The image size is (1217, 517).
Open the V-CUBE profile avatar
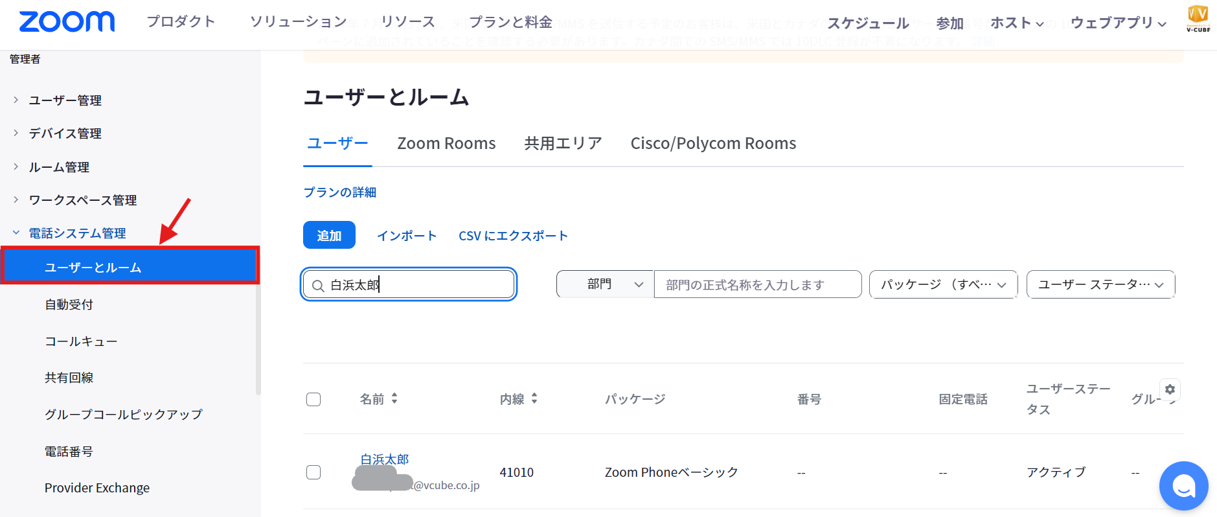coord(1198,18)
